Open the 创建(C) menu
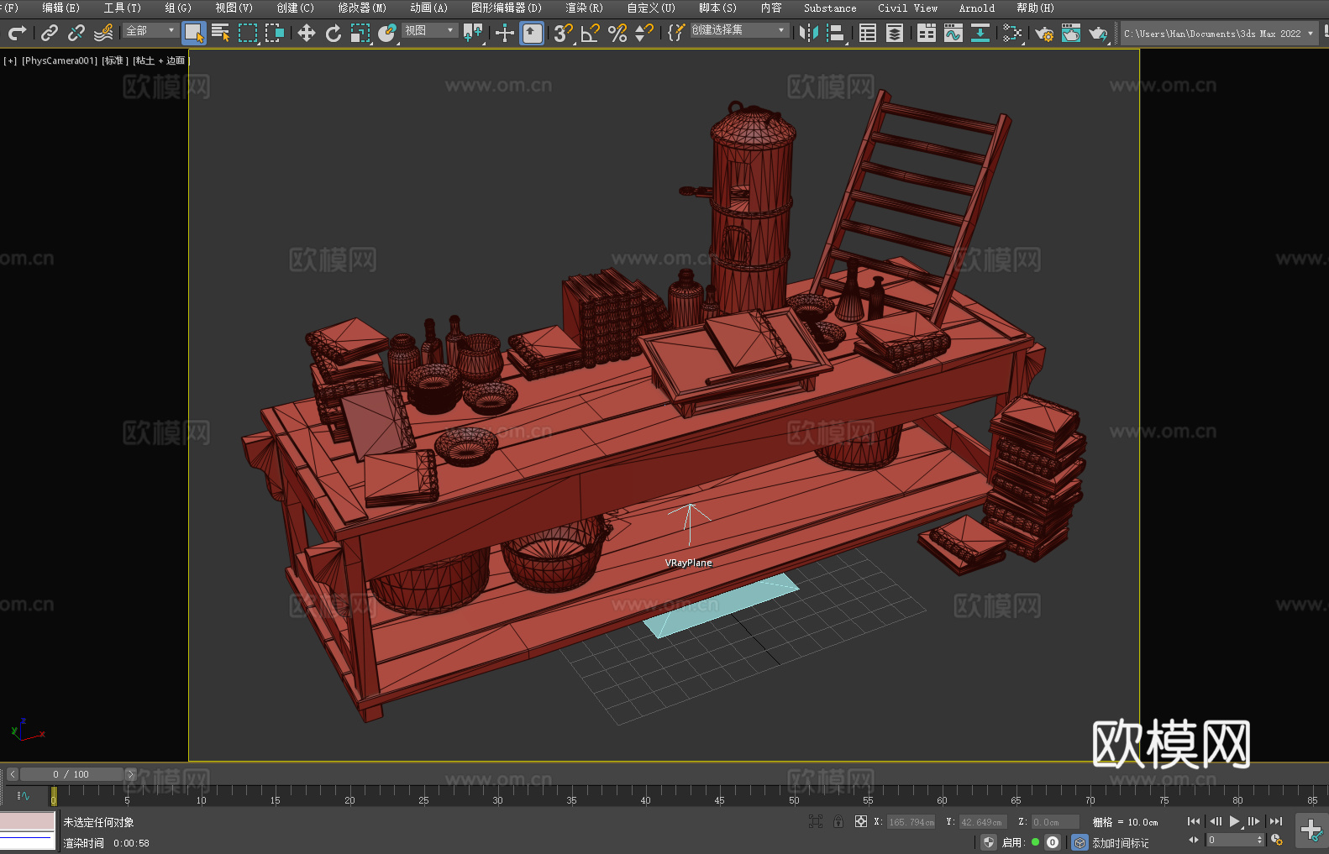Screen dimensions: 1329x854 click(295, 8)
